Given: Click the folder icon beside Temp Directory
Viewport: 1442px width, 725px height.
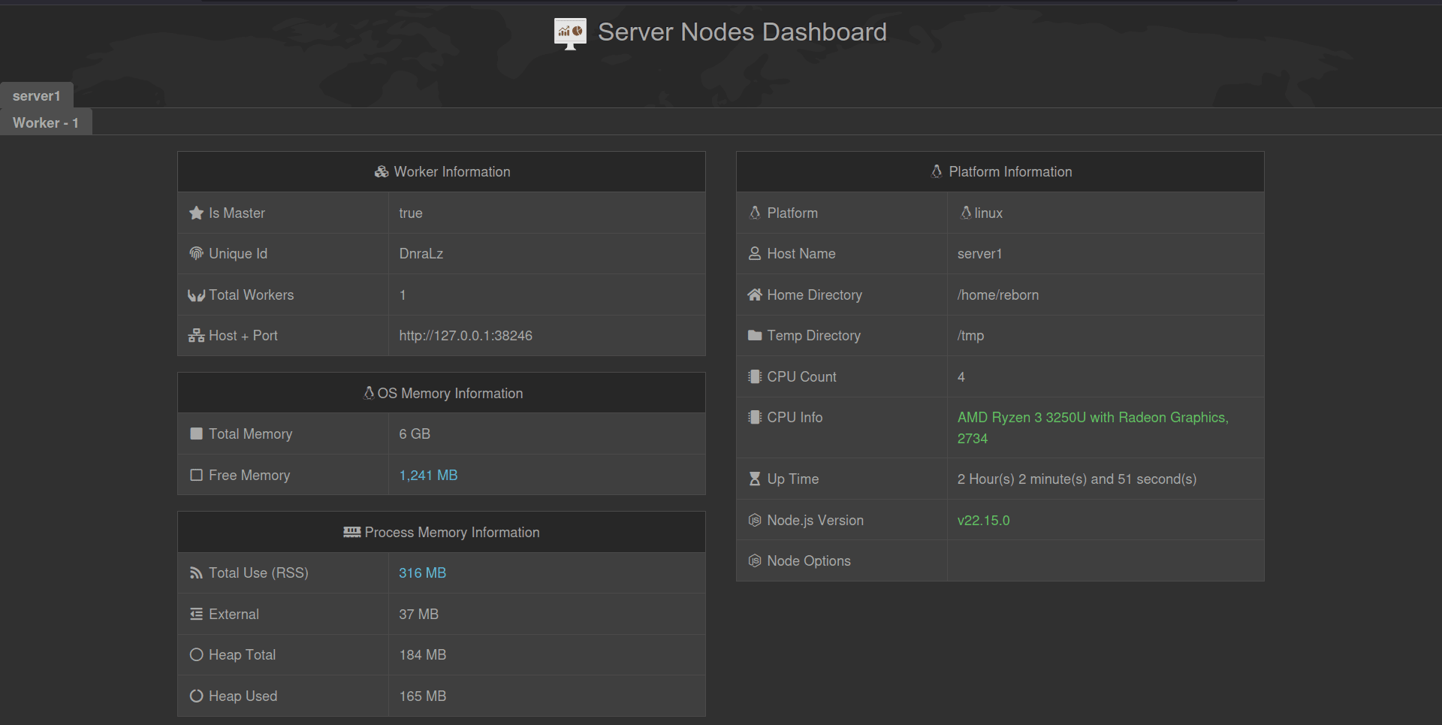Looking at the screenshot, I should [755, 336].
